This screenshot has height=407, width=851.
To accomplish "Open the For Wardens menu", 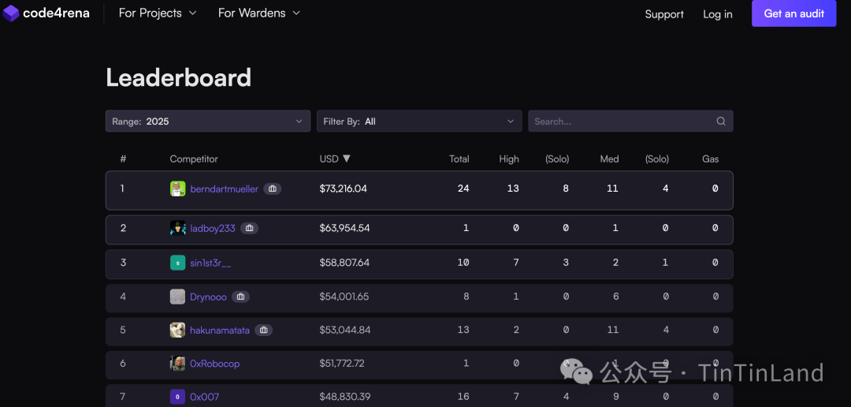I will [259, 13].
